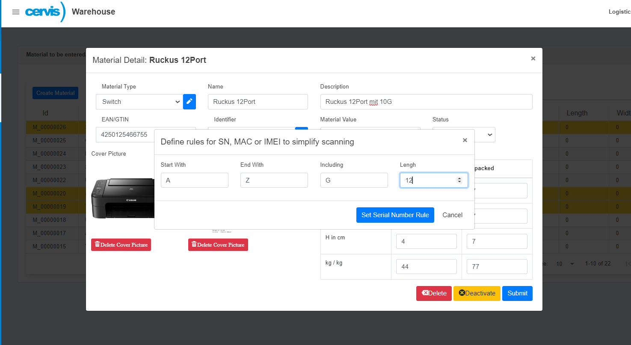Image resolution: width=631 pixels, height=345 pixels.
Task: Click the End With input field
Action: 274,180
